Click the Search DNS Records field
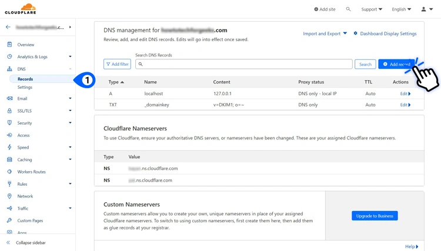 coord(244,64)
